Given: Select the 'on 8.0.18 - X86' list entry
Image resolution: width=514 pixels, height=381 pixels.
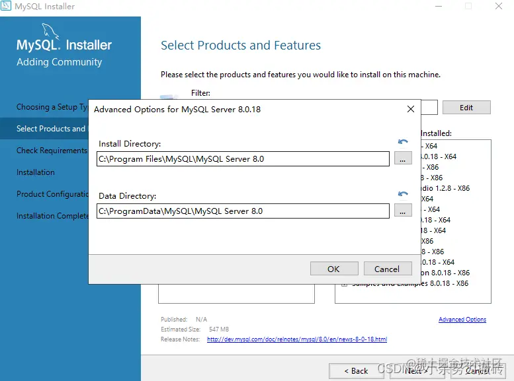Looking at the screenshot, I should [x=445, y=273].
